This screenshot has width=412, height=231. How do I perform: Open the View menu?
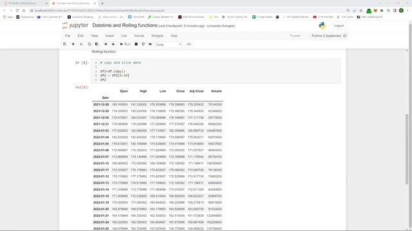[x=95, y=36]
